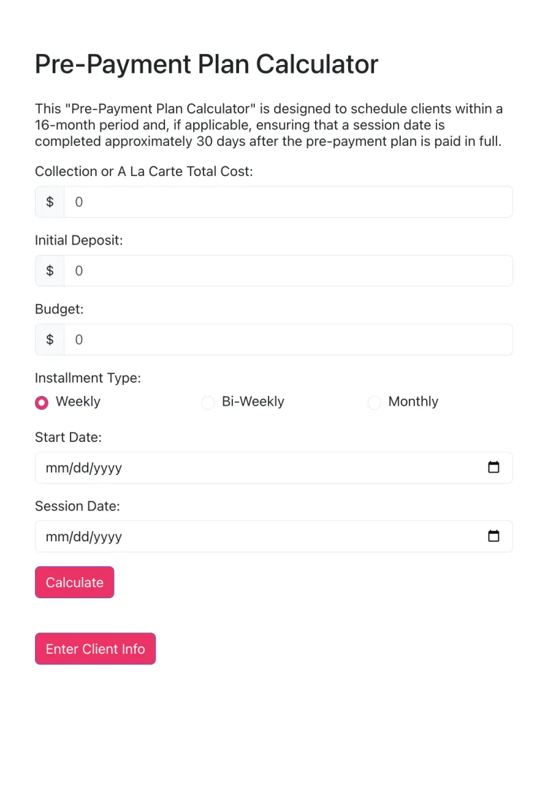This screenshot has height=790, width=548.
Task: Click the "Collection or A La Carte Total Cost" label
Action: [x=144, y=171]
